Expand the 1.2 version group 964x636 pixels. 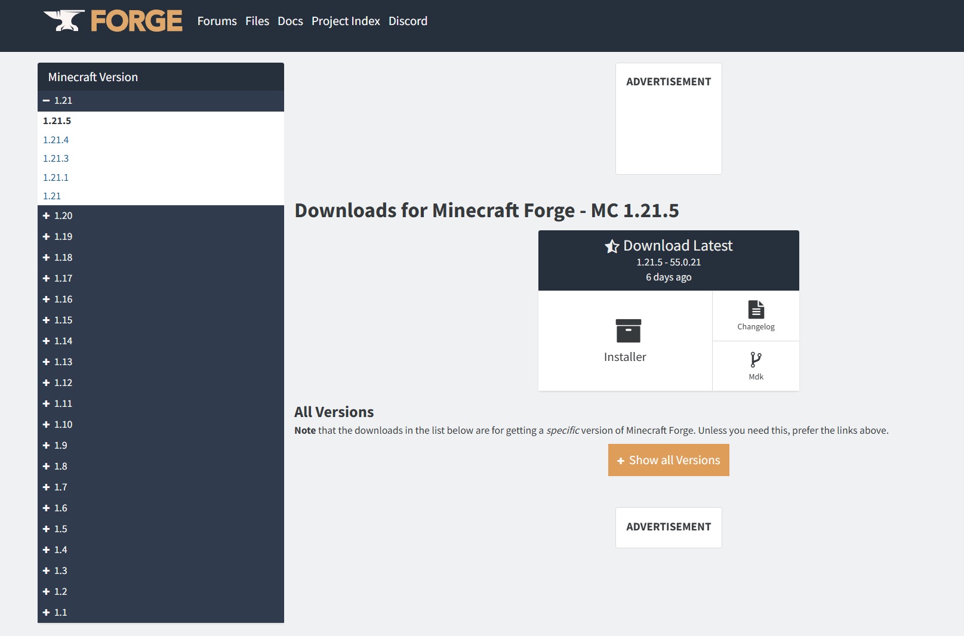161,591
